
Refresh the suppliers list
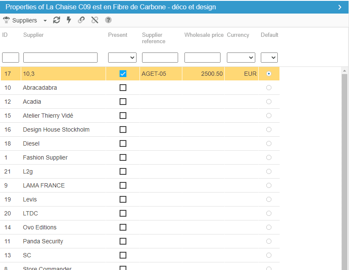pyautogui.click(x=56, y=20)
